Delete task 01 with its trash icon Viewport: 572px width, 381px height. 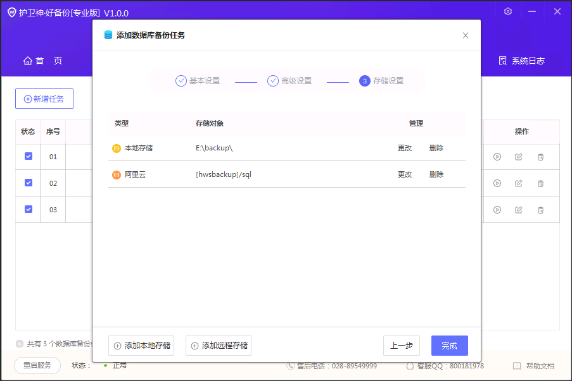pyautogui.click(x=540, y=157)
